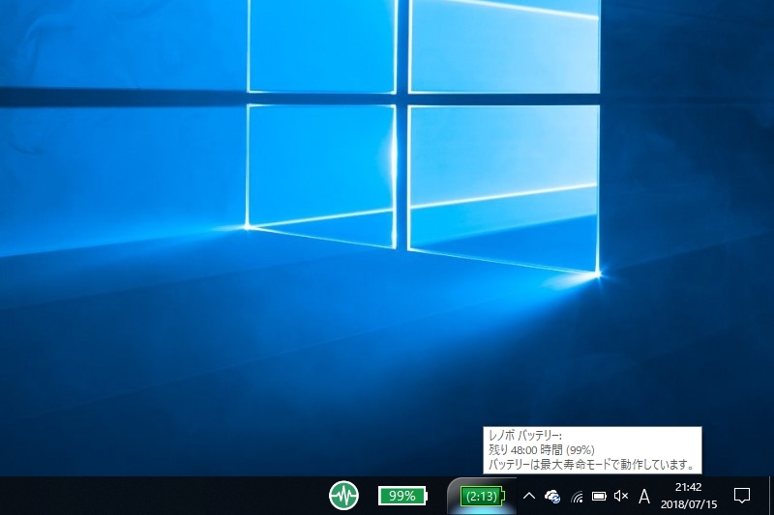Viewport: 774px width, 515px height.
Task: Open the clock showing 21:42
Action: click(689, 496)
